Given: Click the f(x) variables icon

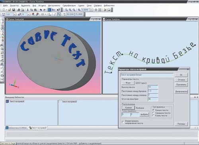Looking at the screenshot, I should tap(53, 10).
